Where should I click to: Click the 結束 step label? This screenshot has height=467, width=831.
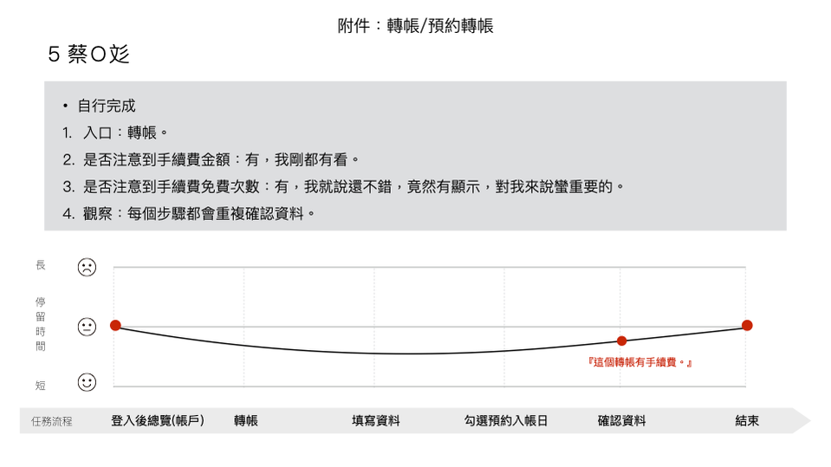coord(747,421)
